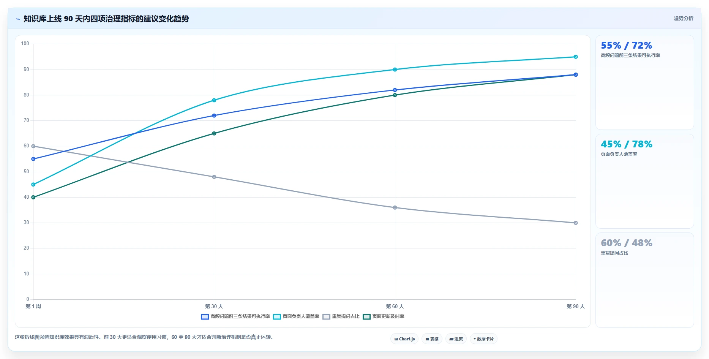Select the 表格 tag chip
This screenshot has width=709, height=359.
pyautogui.click(x=432, y=339)
